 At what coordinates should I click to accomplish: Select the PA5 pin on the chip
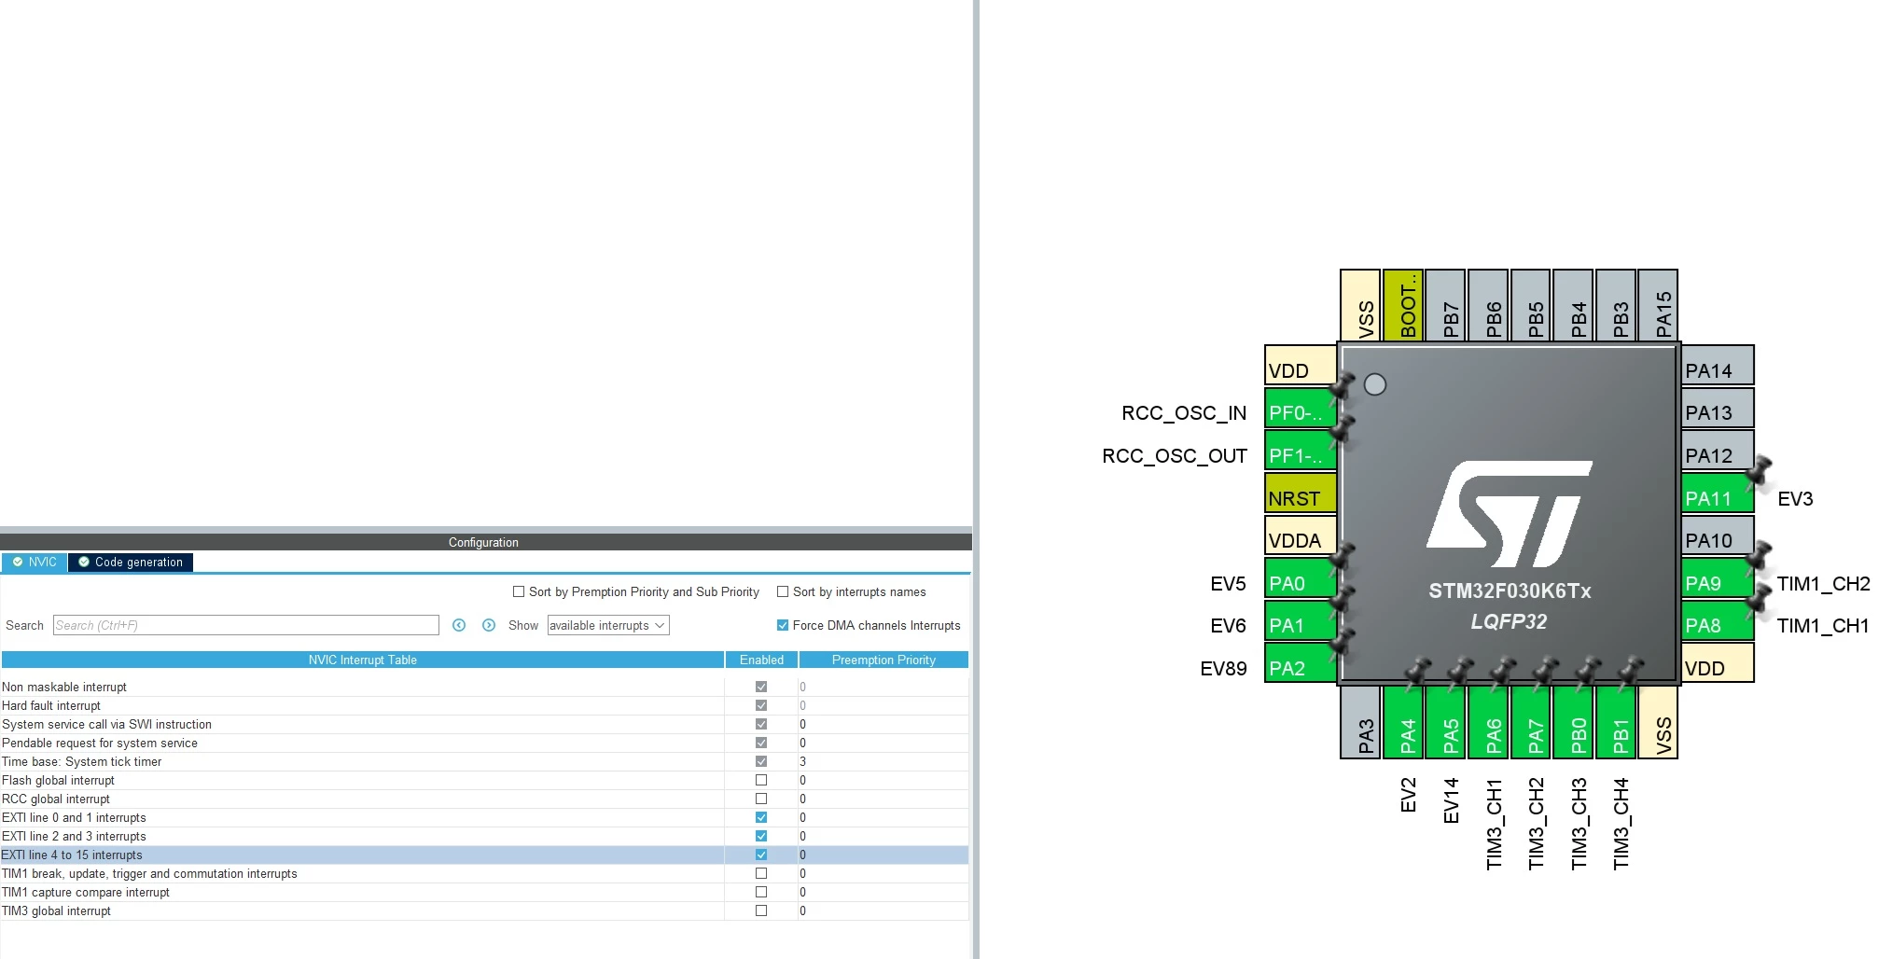1446,723
